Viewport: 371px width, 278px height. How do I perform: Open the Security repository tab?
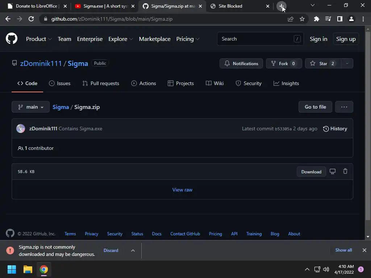click(x=249, y=83)
